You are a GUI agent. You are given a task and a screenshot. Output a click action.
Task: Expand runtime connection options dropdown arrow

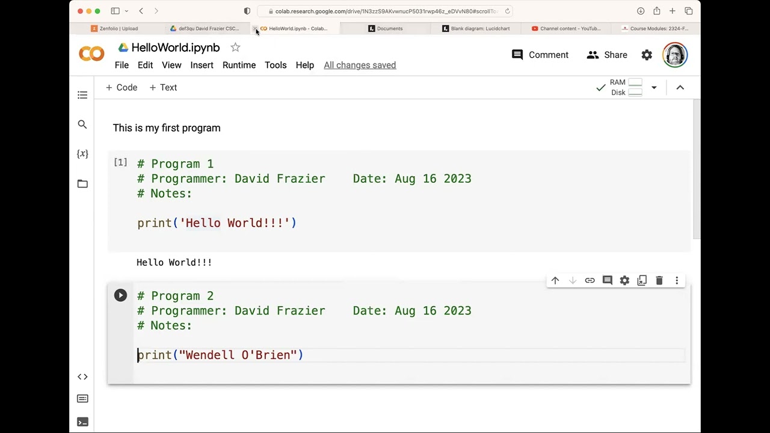pyautogui.click(x=654, y=88)
